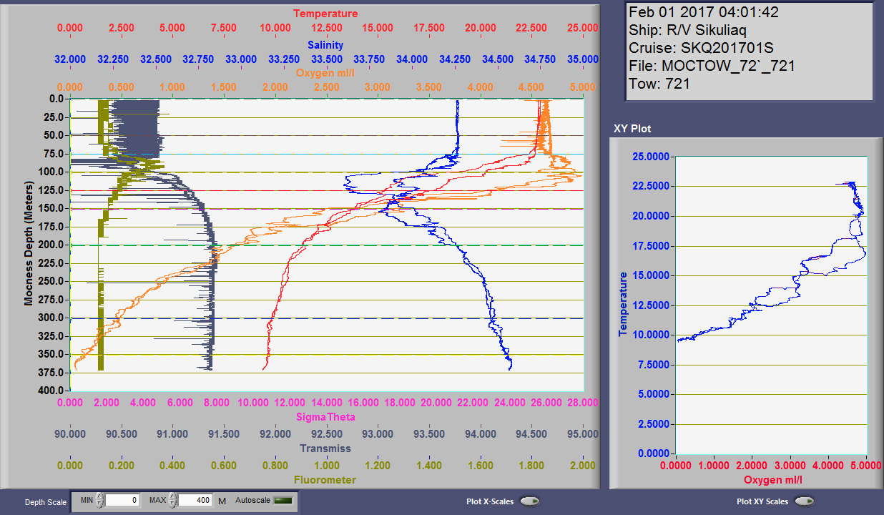
Task: Toggle the Autoscale indicator switch
Action: click(283, 501)
